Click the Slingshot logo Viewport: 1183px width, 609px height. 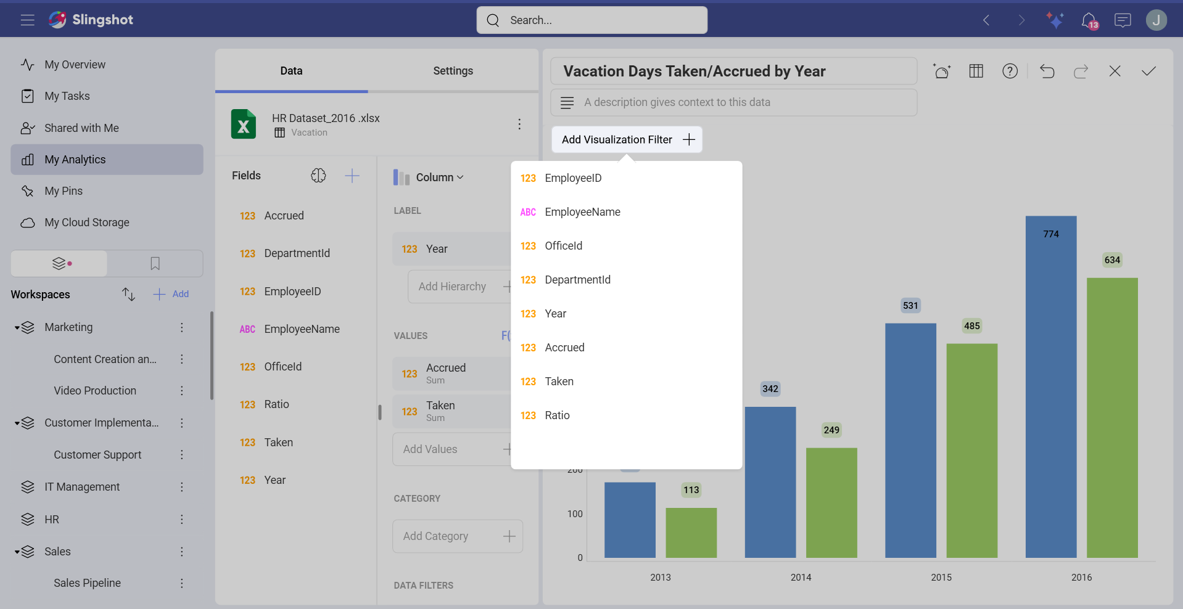click(x=91, y=20)
